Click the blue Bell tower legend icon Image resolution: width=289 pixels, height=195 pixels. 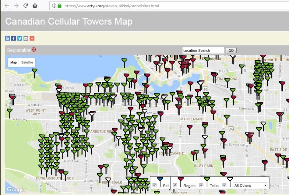point(160,182)
